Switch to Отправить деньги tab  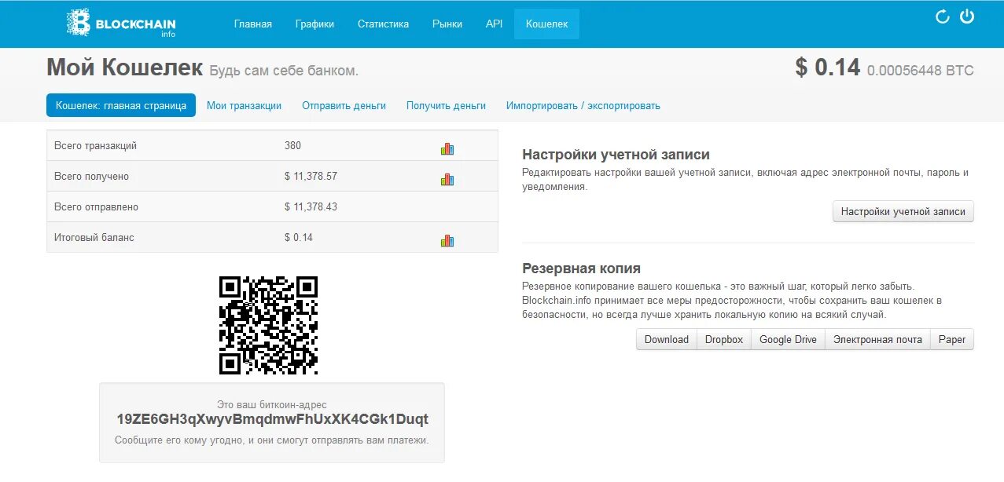(x=344, y=105)
